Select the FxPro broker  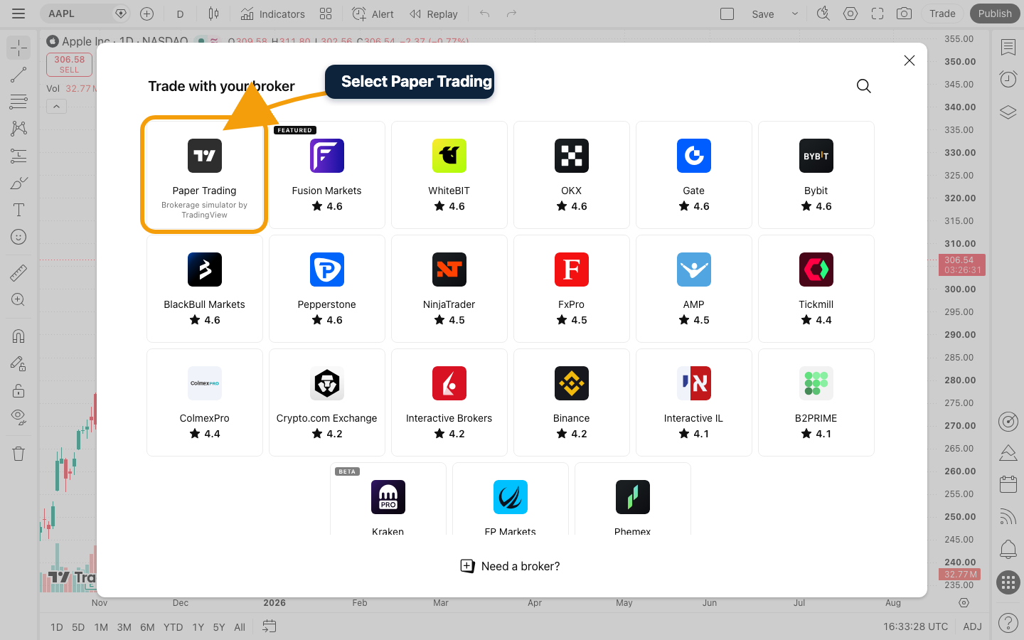pos(572,289)
